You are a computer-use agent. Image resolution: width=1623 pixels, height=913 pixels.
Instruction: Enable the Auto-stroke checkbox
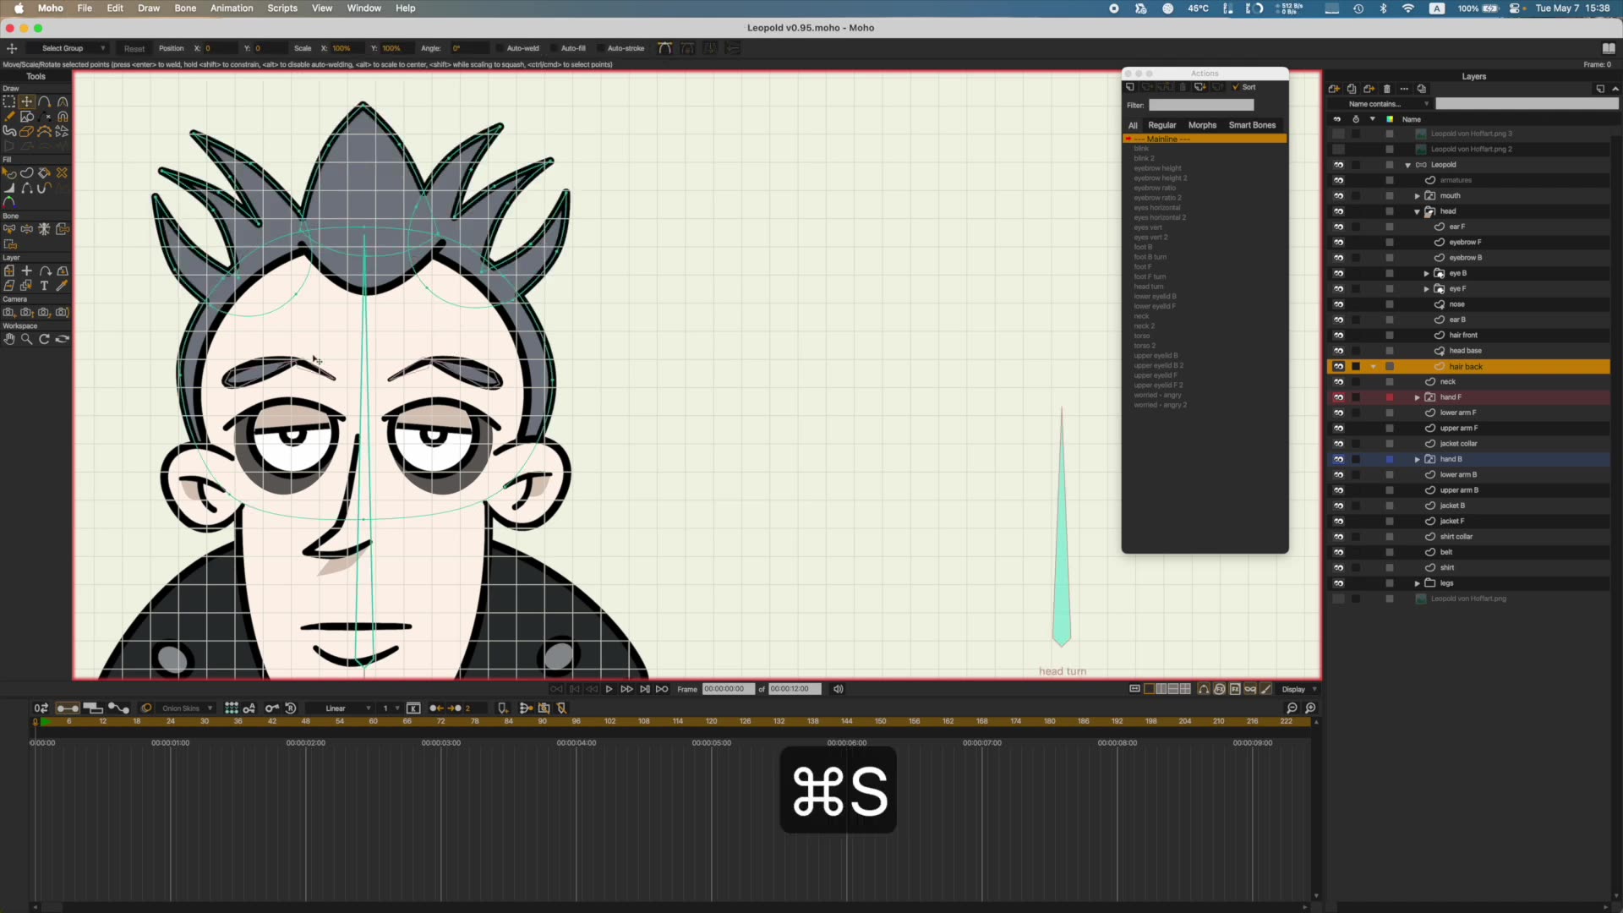pos(604,48)
